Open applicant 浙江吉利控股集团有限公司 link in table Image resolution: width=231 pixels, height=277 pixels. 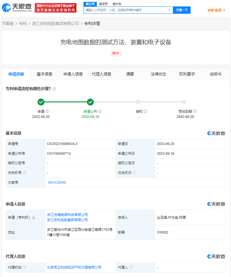pyautogui.click(x=68, y=220)
